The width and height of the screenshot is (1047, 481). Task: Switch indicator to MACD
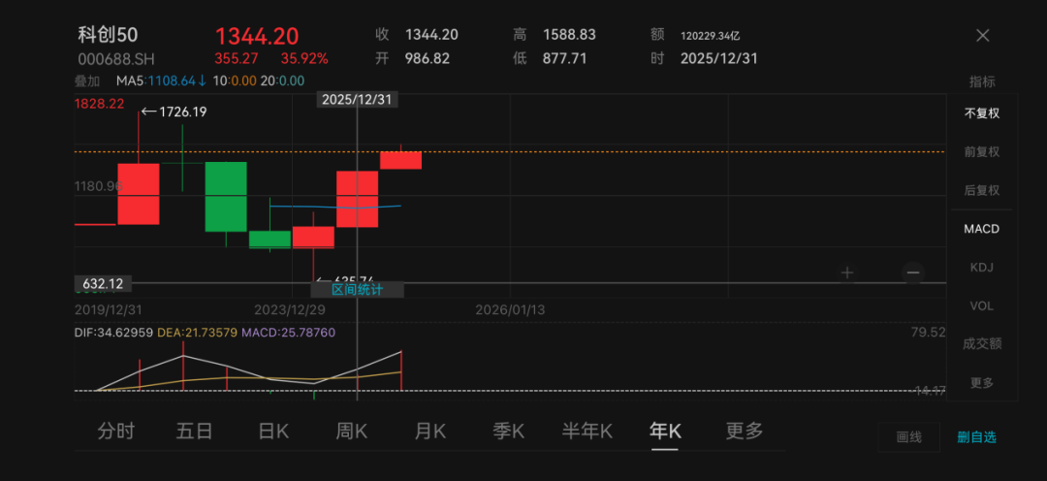point(981,229)
